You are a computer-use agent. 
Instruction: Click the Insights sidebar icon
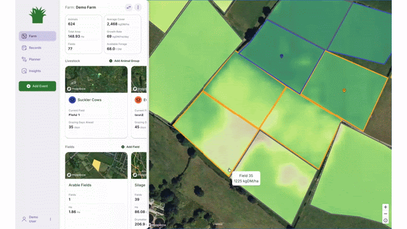click(24, 71)
